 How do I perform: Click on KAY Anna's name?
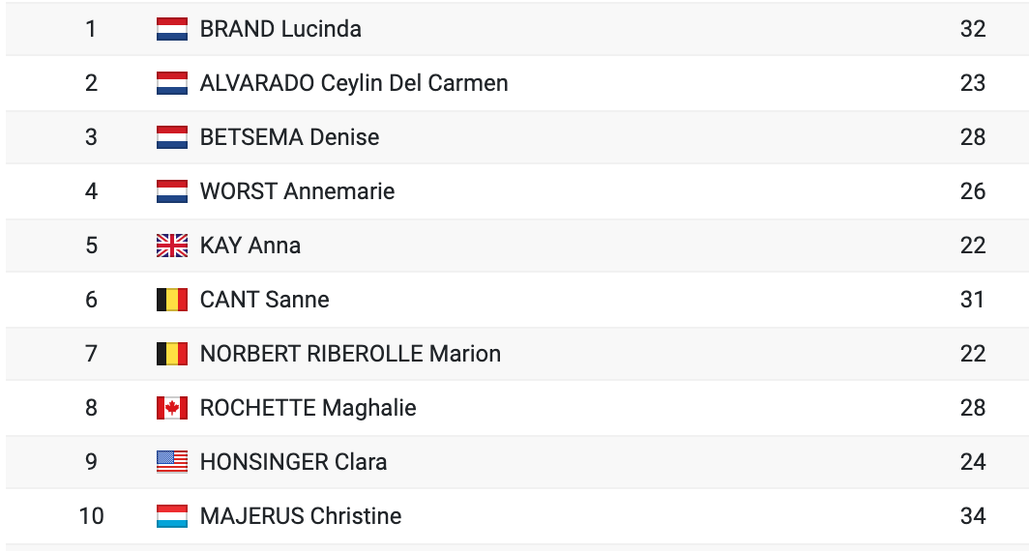(250, 246)
